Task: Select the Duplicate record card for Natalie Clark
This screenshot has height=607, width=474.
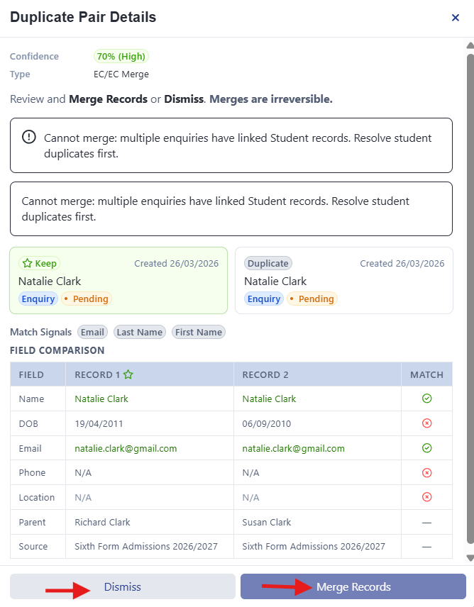Action: pos(344,280)
